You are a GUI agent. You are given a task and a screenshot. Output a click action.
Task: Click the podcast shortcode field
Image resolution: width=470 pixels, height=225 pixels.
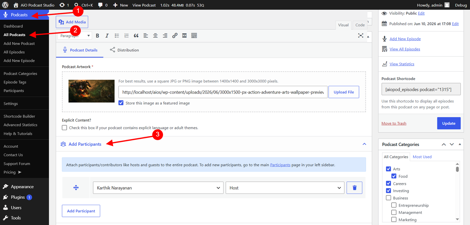click(x=421, y=89)
